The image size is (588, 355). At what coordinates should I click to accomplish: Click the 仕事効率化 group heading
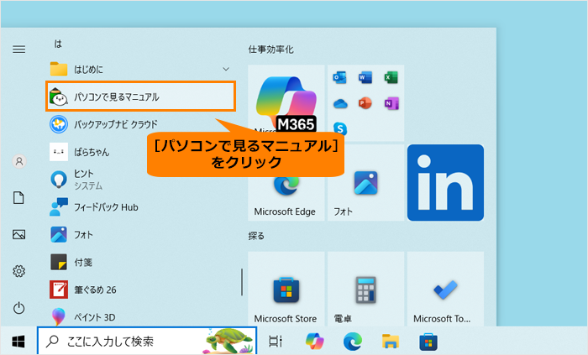(270, 50)
